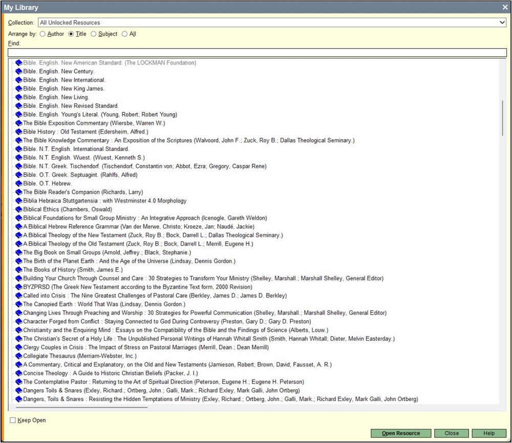Click book icon beside Bible. N.T. English. Wuest
The width and height of the screenshot is (512, 443).
point(19,158)
